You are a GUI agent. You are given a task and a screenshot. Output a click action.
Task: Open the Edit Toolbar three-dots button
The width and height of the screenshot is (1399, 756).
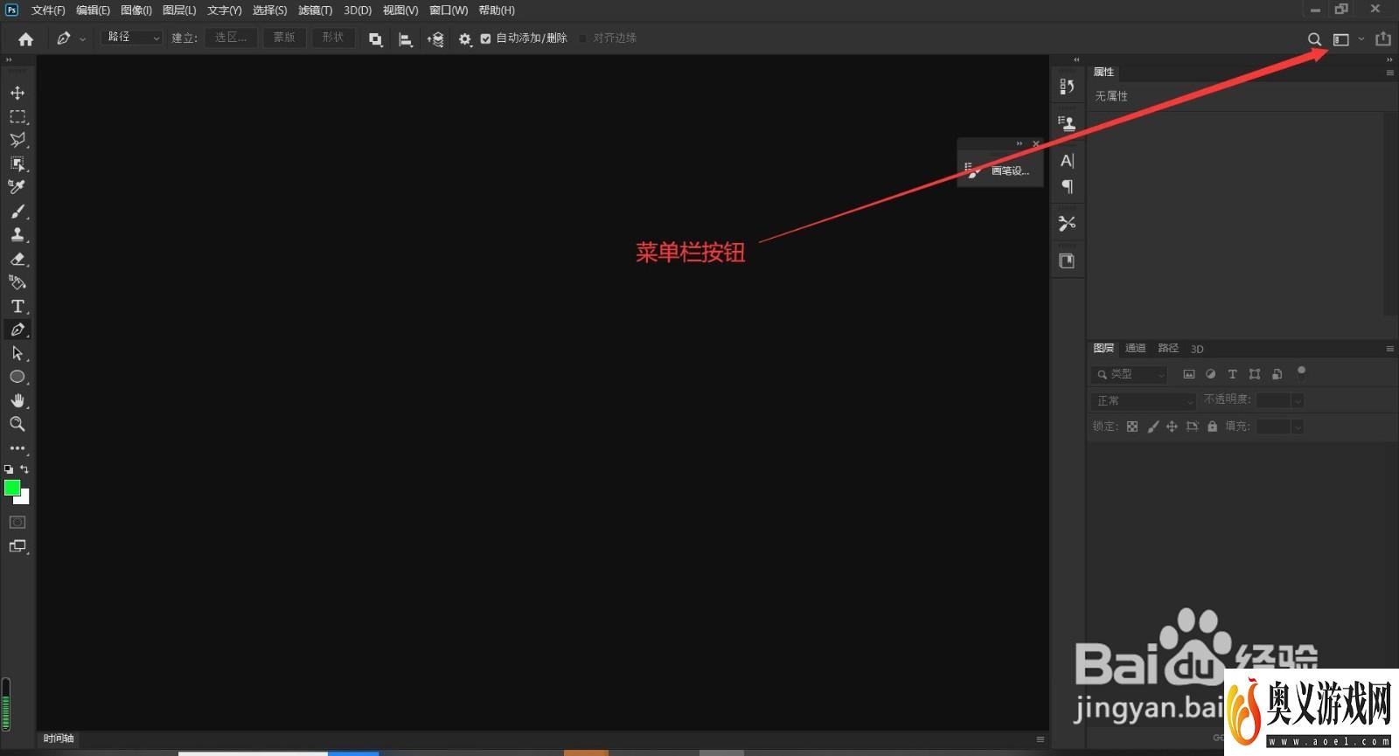click(x=17, y=447)
